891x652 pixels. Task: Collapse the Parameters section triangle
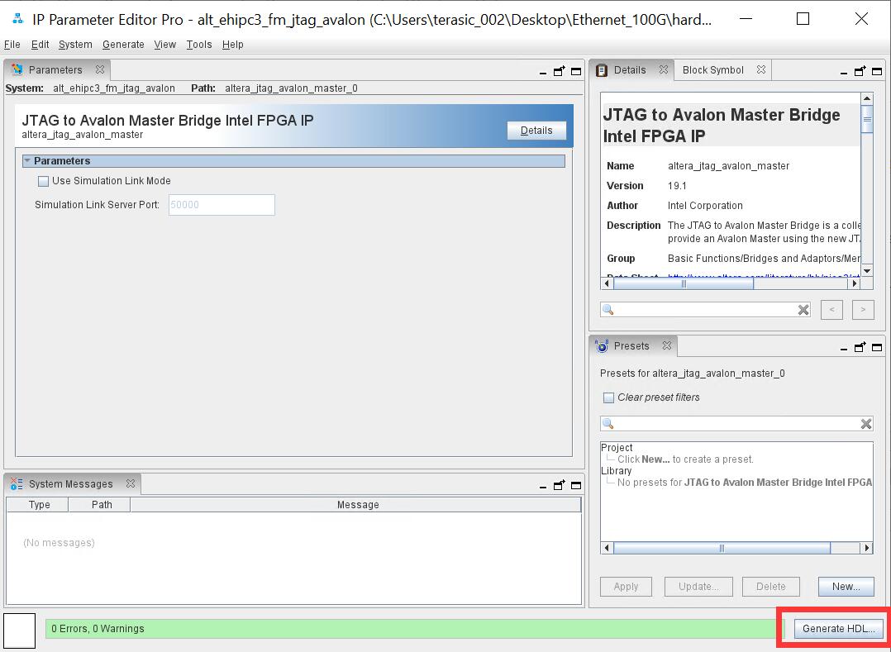27,161
